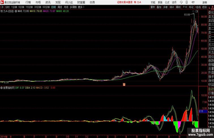Click the MA20: 73.97 value label
The height and width of the screenshot is (138, 214).
coord(49,11)
